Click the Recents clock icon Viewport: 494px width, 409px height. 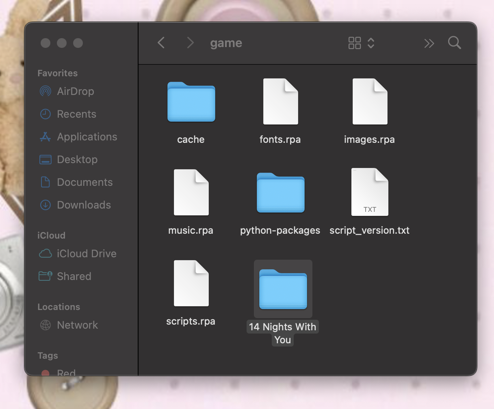[x=45, y=114]
